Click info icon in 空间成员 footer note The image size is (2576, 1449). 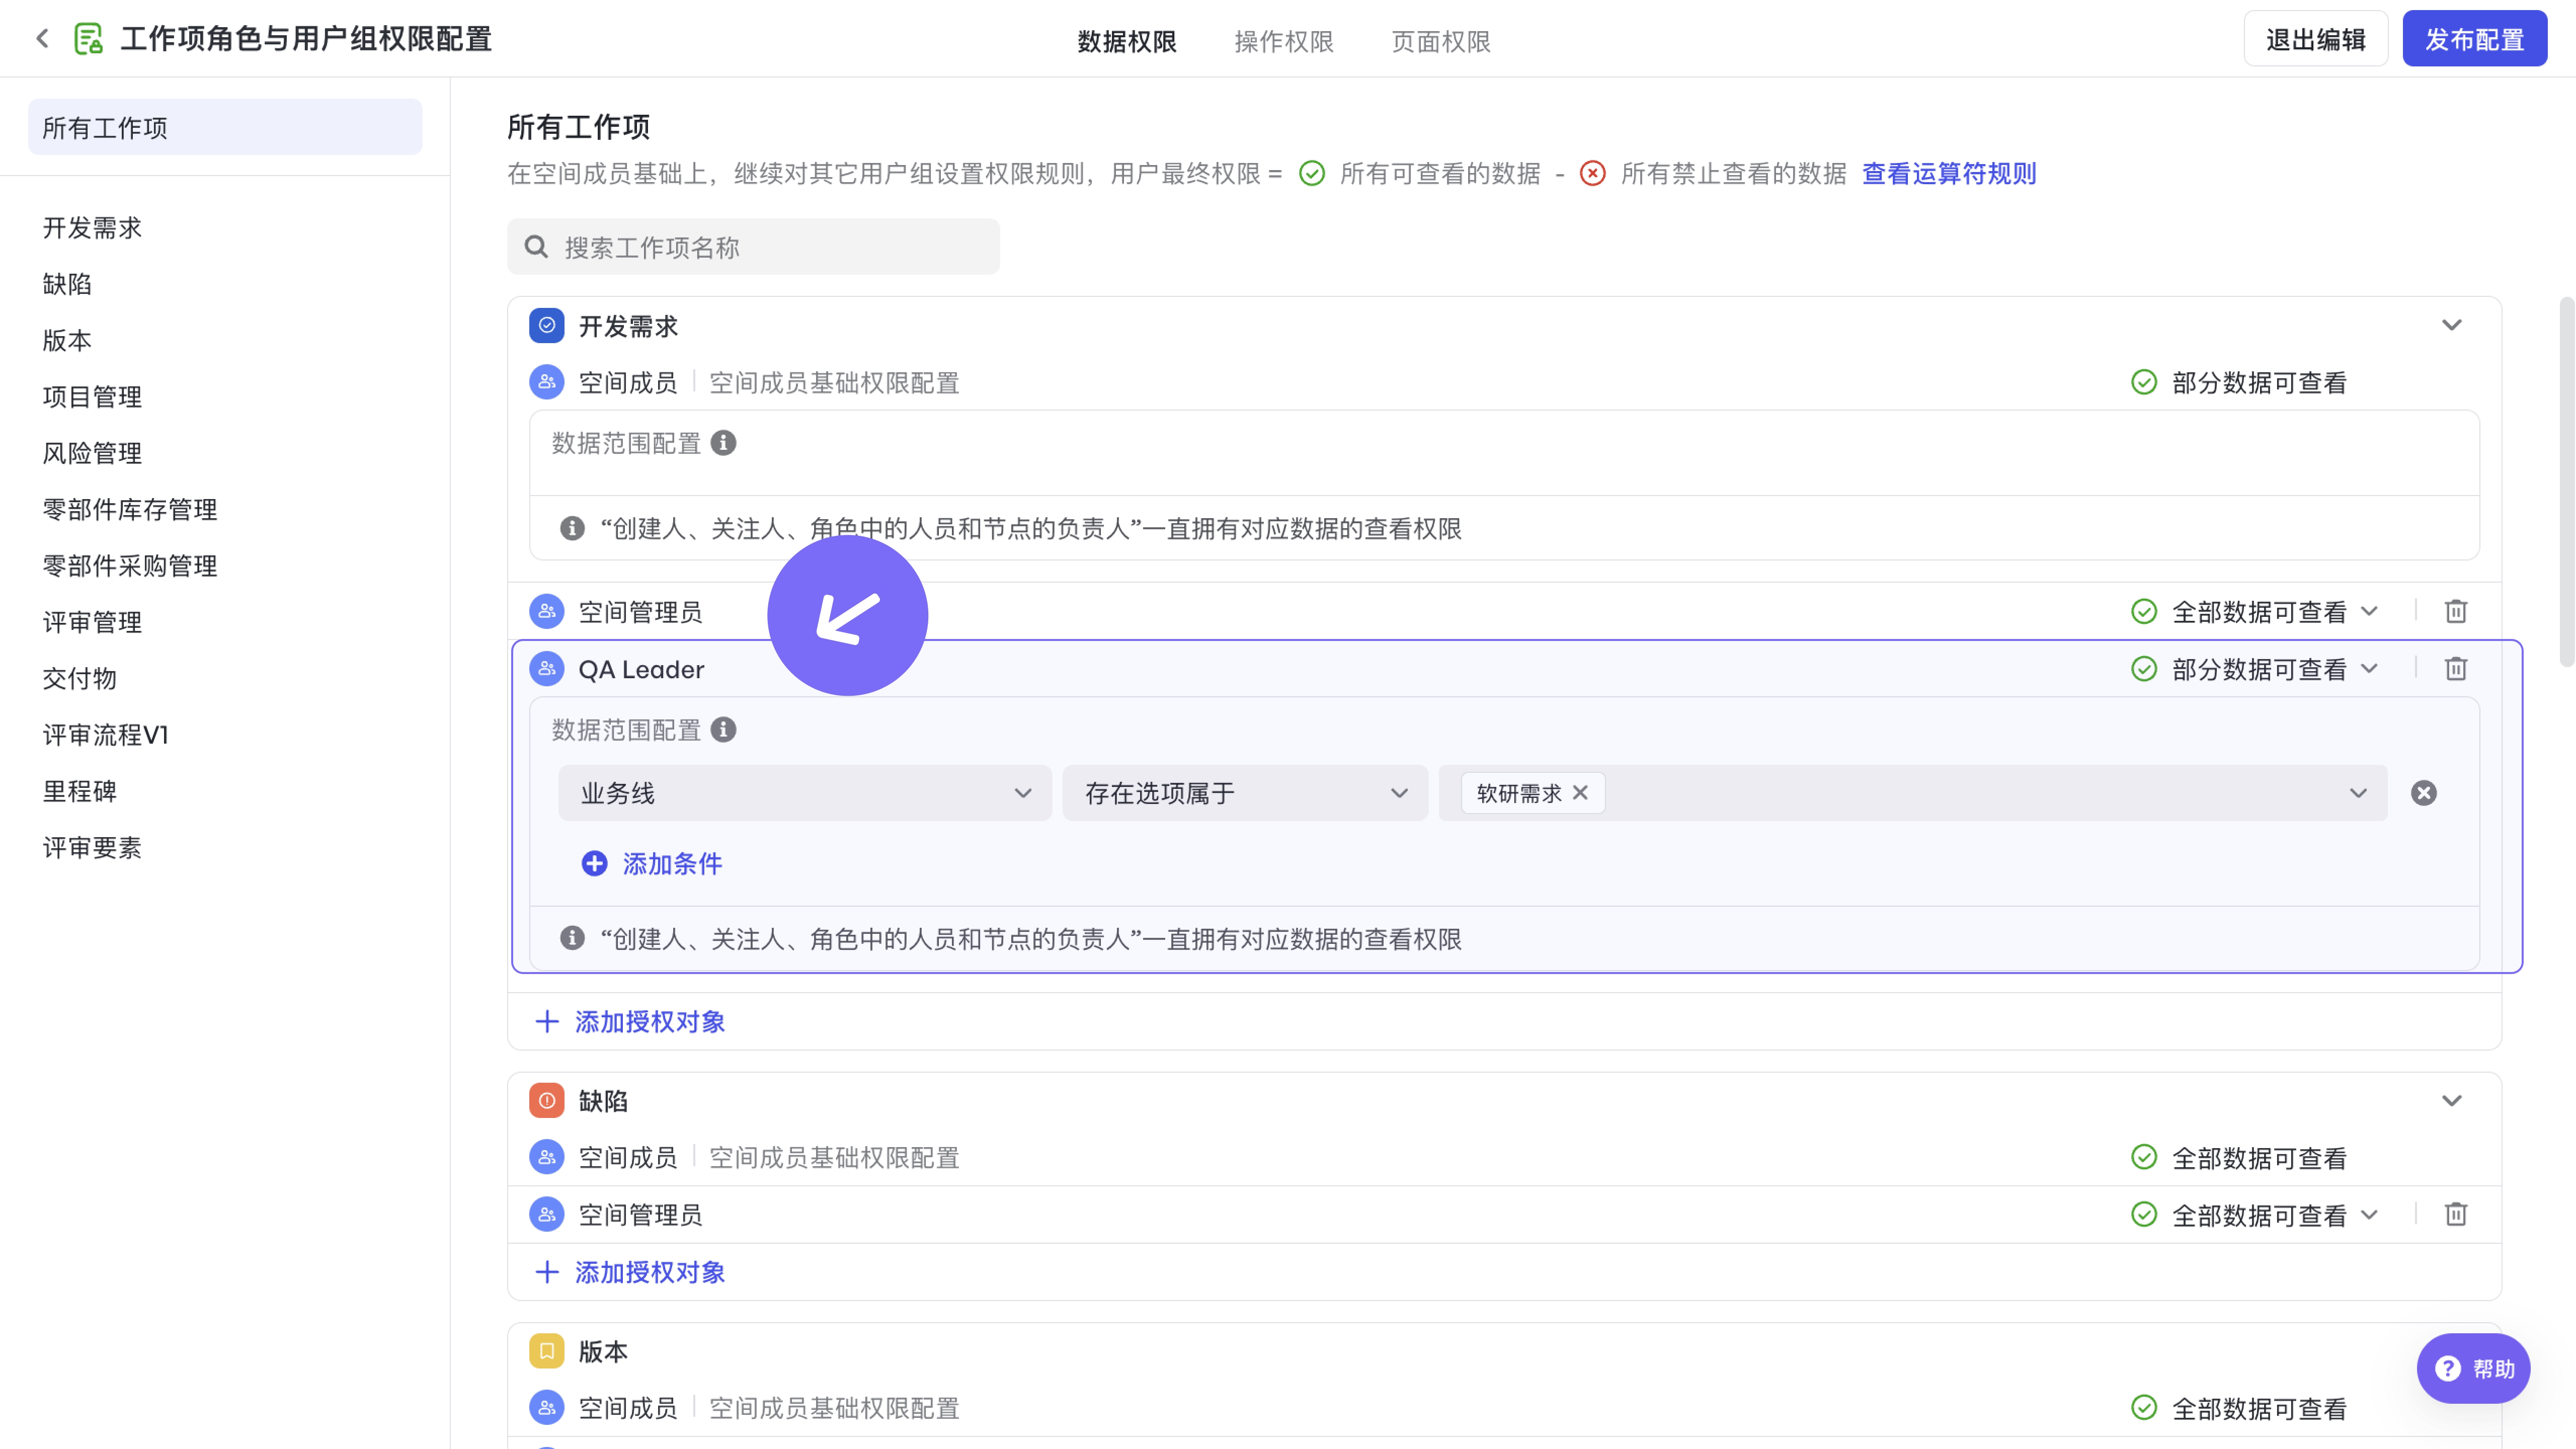(572, 527)
